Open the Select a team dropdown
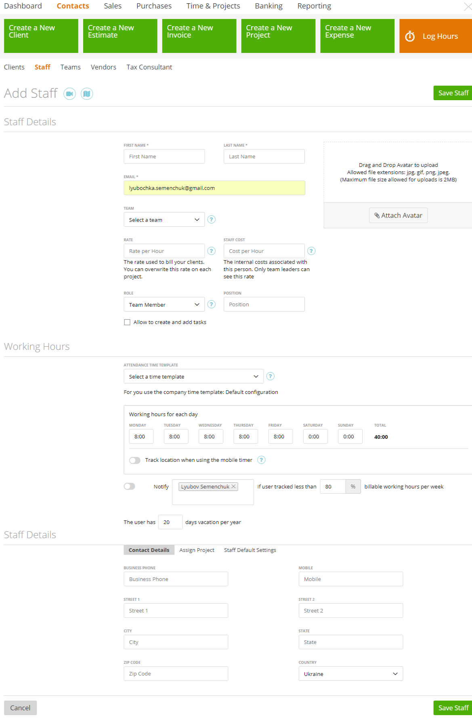 (164, 219)
